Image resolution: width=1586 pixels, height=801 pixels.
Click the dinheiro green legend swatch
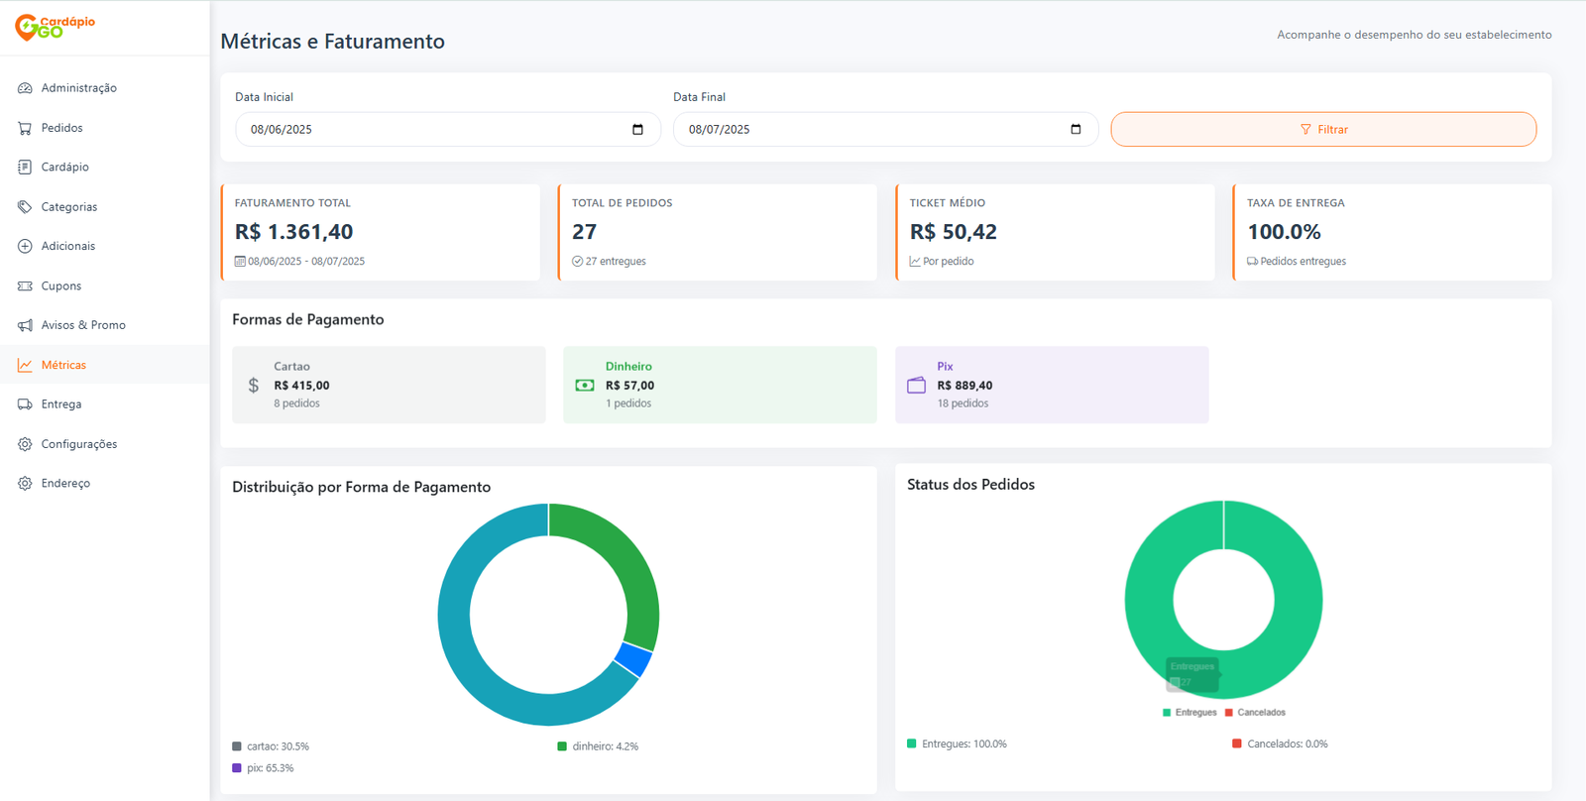click(562, 746)
